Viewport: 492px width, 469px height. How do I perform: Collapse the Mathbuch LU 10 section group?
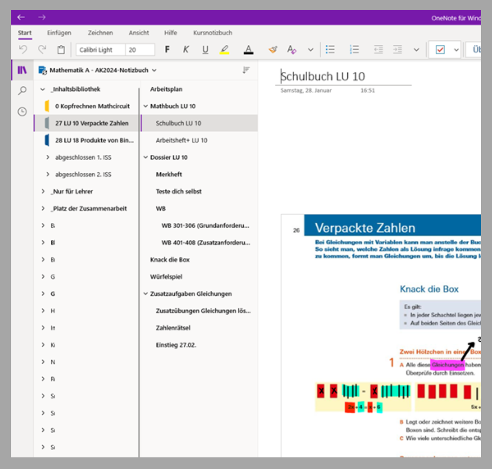(x=145, y=106)
